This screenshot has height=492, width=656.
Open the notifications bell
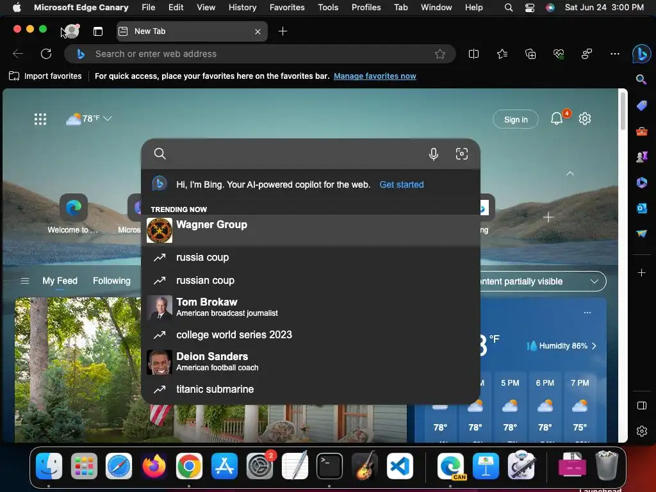click(x=557, y=119)
